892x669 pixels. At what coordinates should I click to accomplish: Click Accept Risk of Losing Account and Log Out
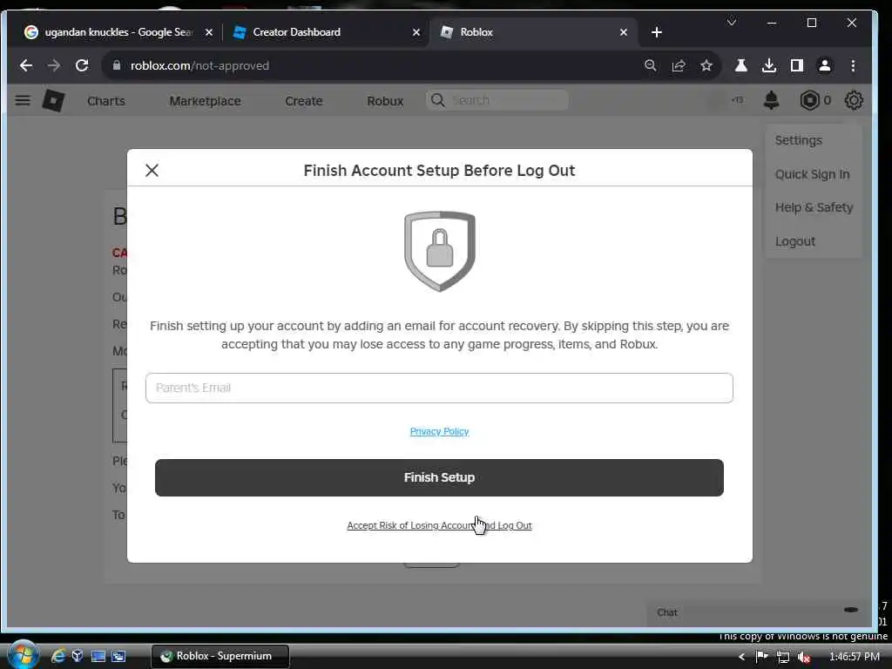(439, 525)
